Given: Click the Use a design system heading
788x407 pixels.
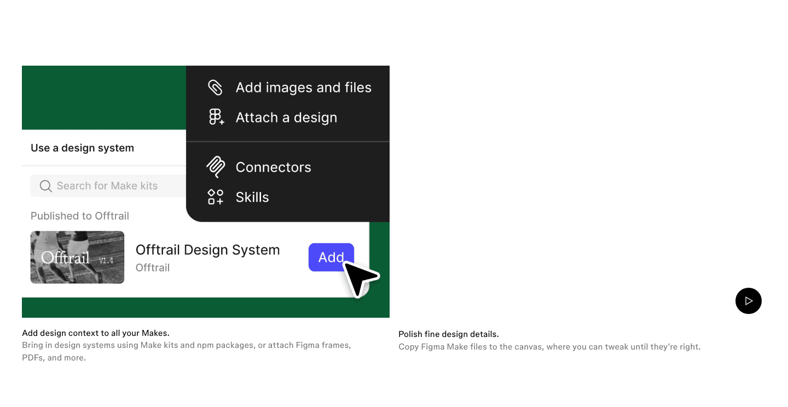Looking at the screenshot, I should pyautogui.click(x=82, y=148).
